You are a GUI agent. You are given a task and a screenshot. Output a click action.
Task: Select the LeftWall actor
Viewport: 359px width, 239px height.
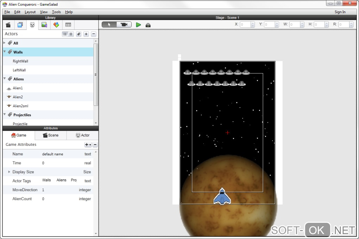(x=48, y=70)
